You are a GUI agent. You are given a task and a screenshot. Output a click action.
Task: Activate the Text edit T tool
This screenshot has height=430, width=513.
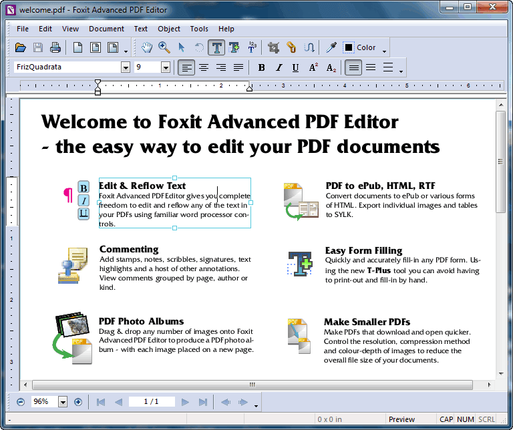tap(216, 48)
